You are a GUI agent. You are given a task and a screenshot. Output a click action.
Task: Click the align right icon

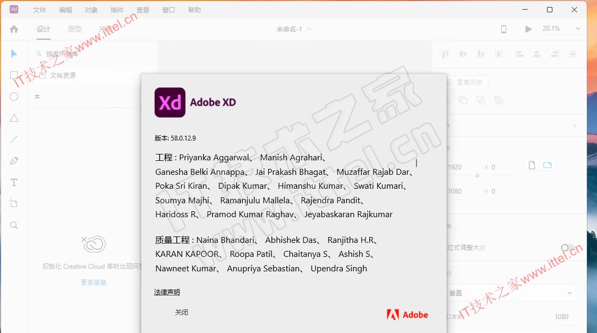click(555, 54)
